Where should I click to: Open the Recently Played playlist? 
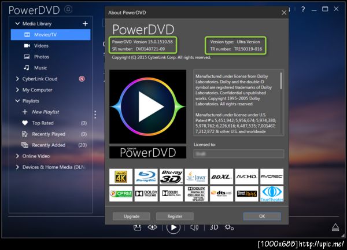tap(49, 134)
